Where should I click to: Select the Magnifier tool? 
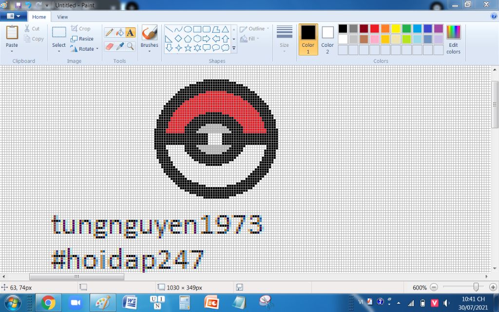[x=130, y=46]
